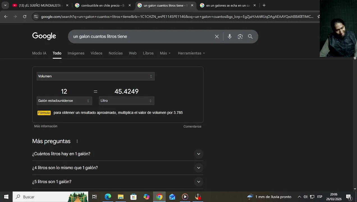357x202 pixels.
Task: Bookmark this page with the star icon
Action: pos(318,17)
